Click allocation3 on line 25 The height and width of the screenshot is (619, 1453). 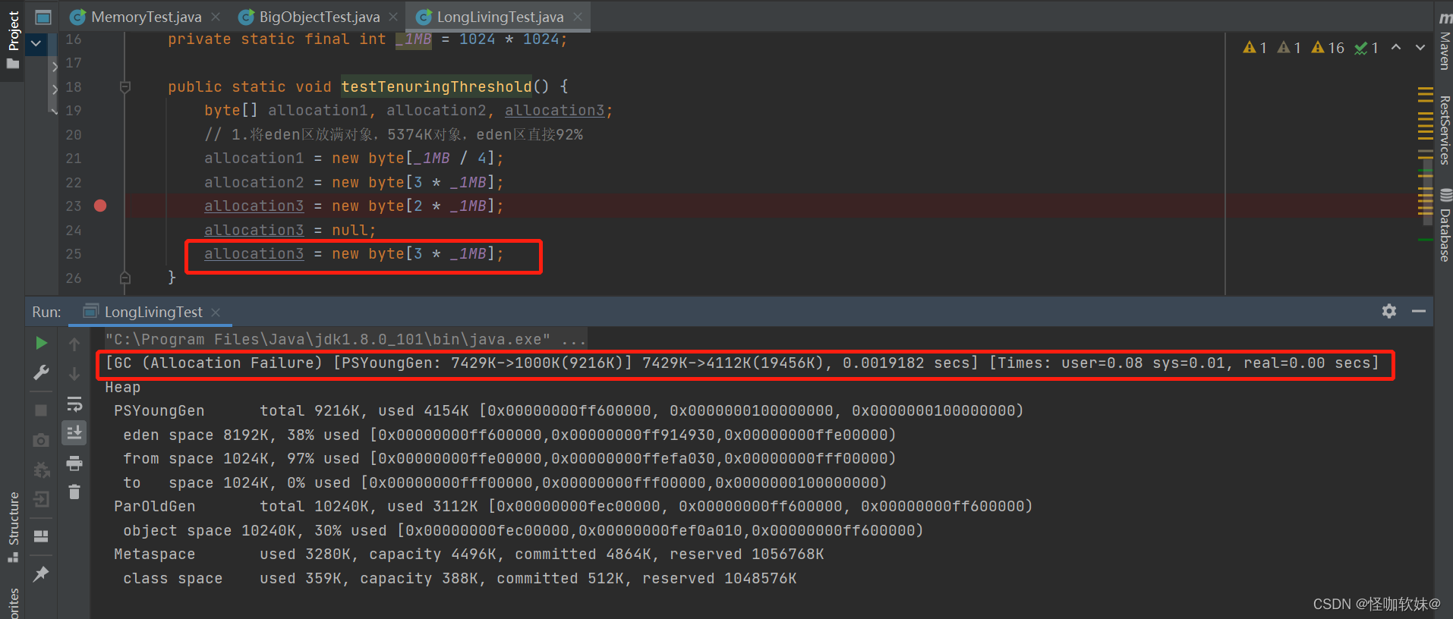click(x=254, y=253)
